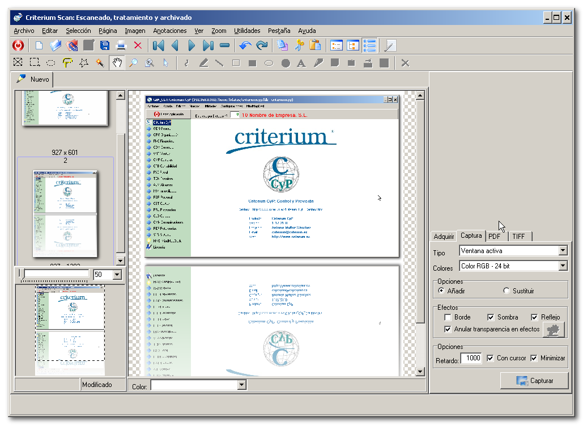Switch to the Adquirir tab
The height and width of the screenshot is (425, 583).
tap(444, 237)
